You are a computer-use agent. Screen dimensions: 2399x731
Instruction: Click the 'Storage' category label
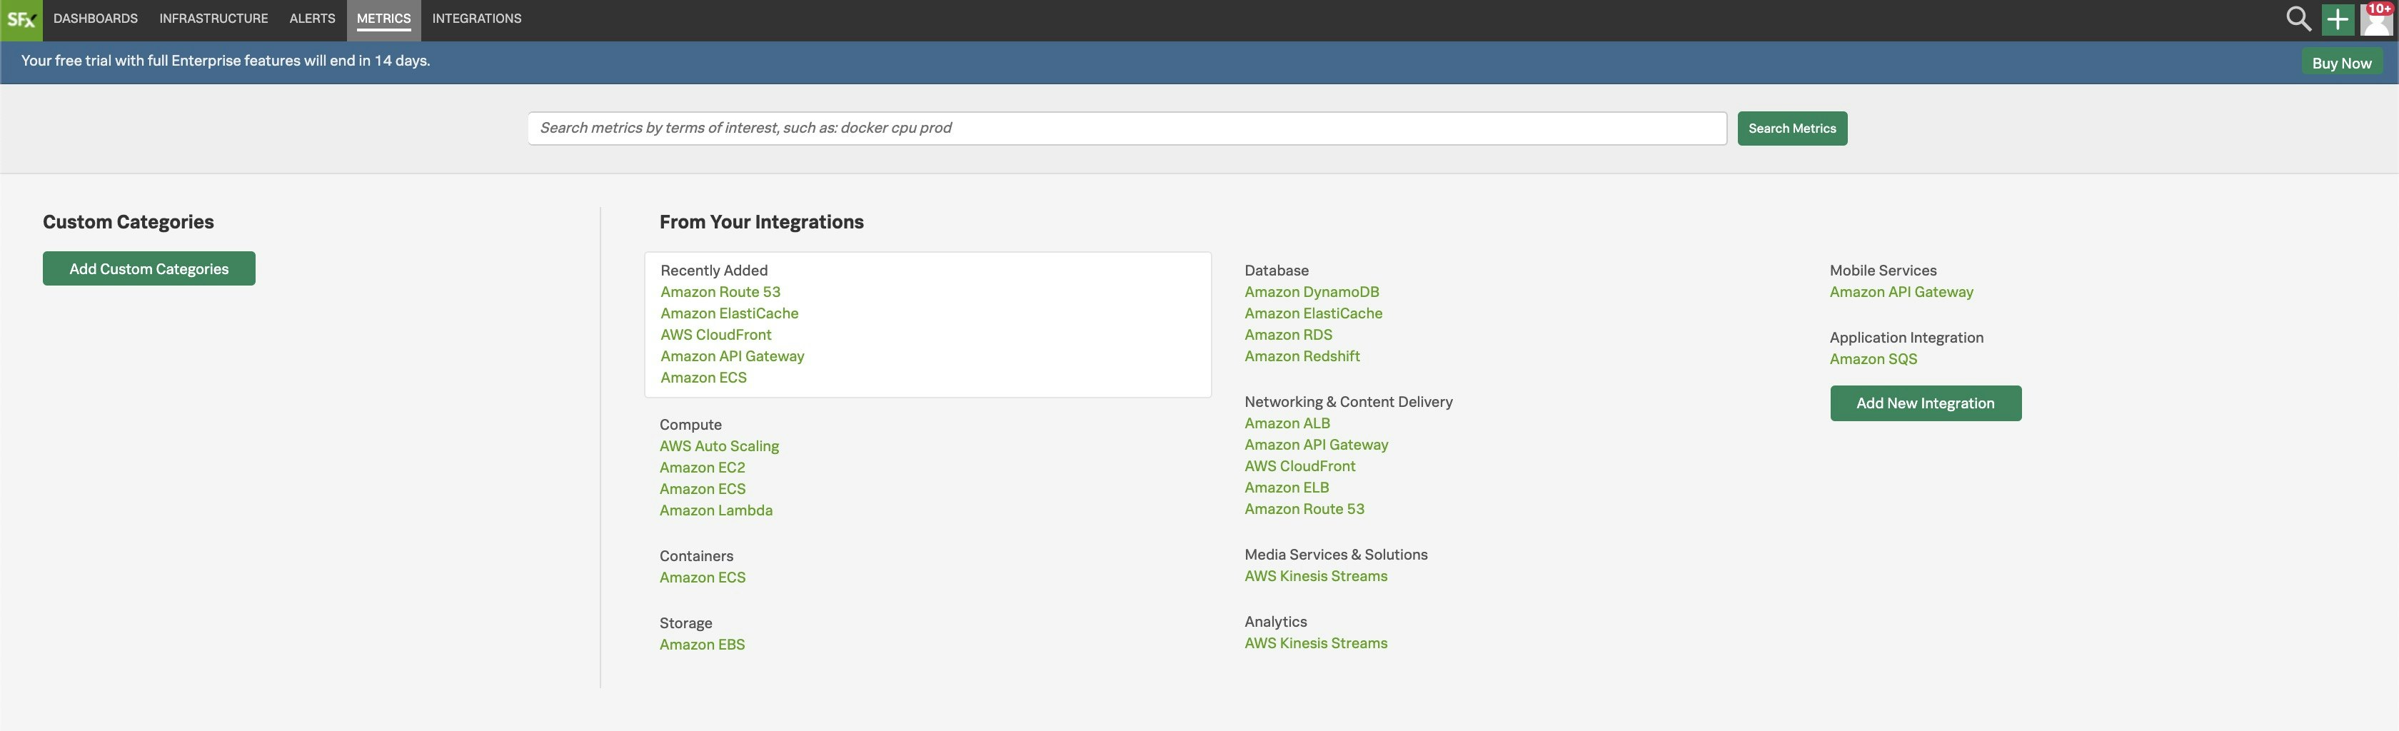pos(685,623)
